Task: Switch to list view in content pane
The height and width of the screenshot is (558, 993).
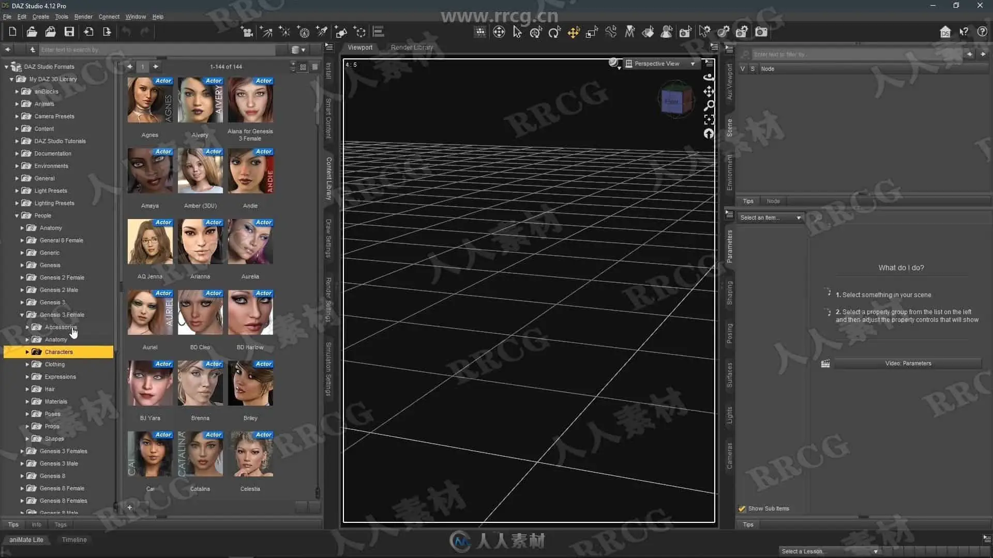Action: coord(315,67)
